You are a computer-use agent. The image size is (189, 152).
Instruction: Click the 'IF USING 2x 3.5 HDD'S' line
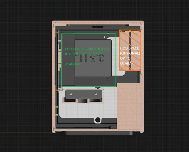coord(83,54)
